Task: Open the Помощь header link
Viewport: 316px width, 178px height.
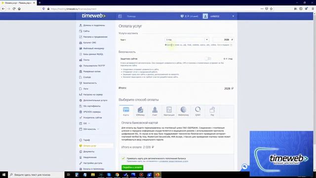Action: [x=131, y=16]
